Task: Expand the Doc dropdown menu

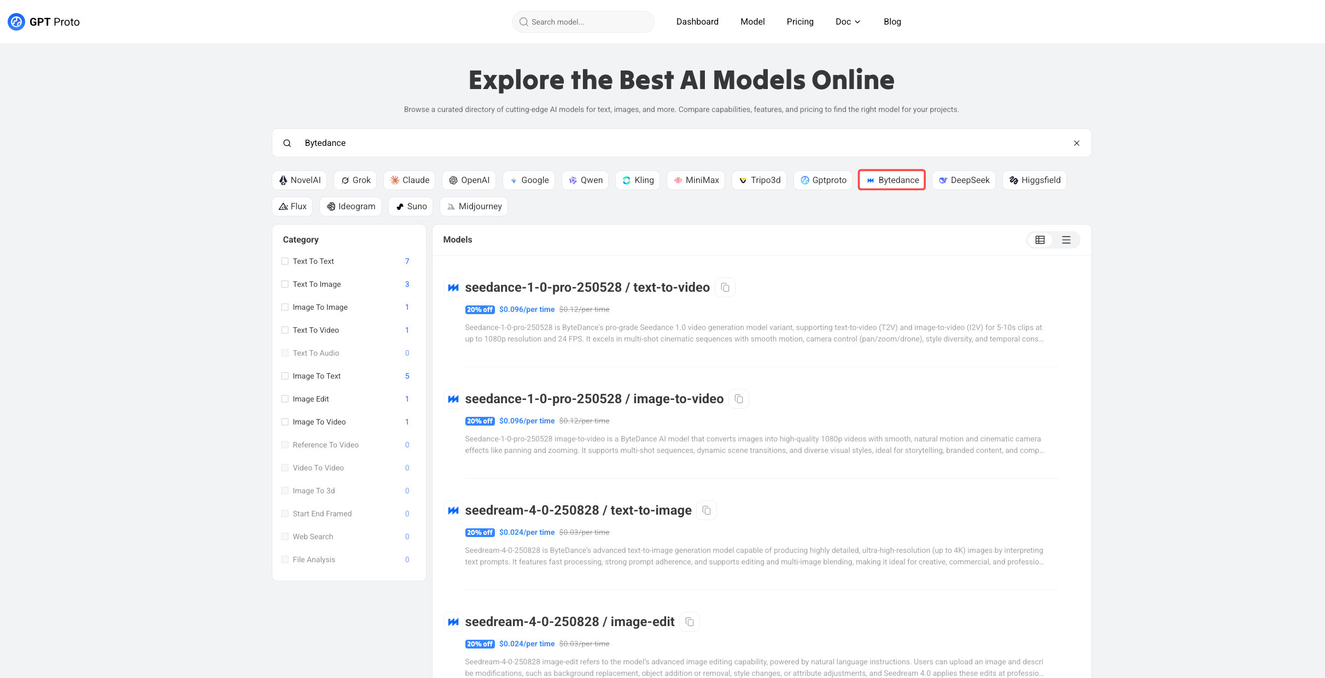Action: point(848,22)
